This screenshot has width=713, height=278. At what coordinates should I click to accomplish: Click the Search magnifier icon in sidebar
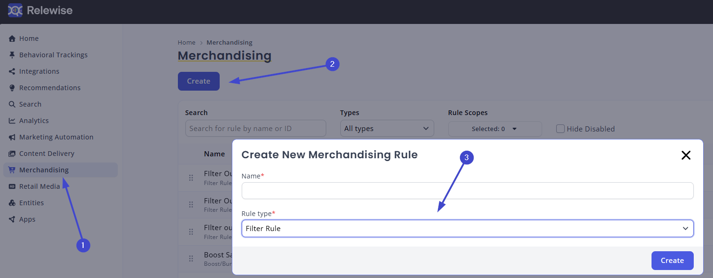pos(12,104)
